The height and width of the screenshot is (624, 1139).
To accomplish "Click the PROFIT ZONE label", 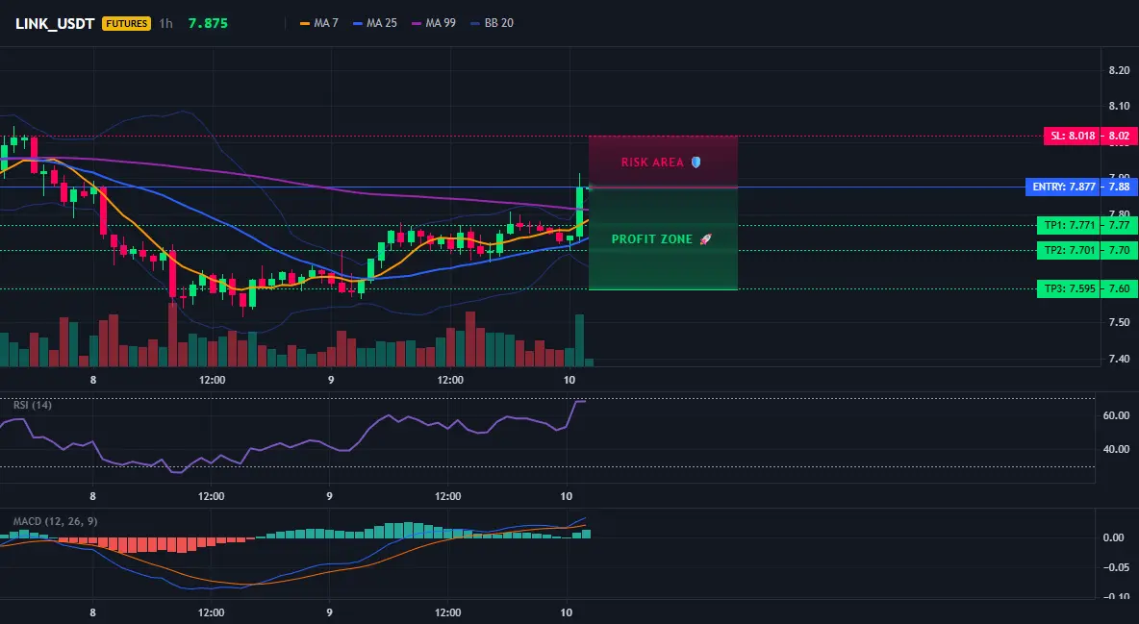I will tap(651, 239).
